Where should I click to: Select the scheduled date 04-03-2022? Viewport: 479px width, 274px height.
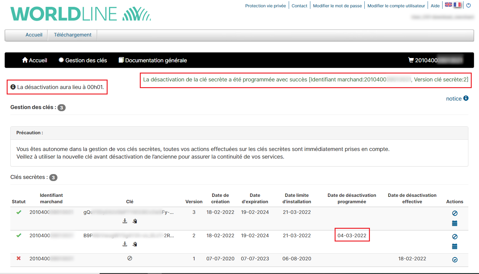[x=352, y=235]
